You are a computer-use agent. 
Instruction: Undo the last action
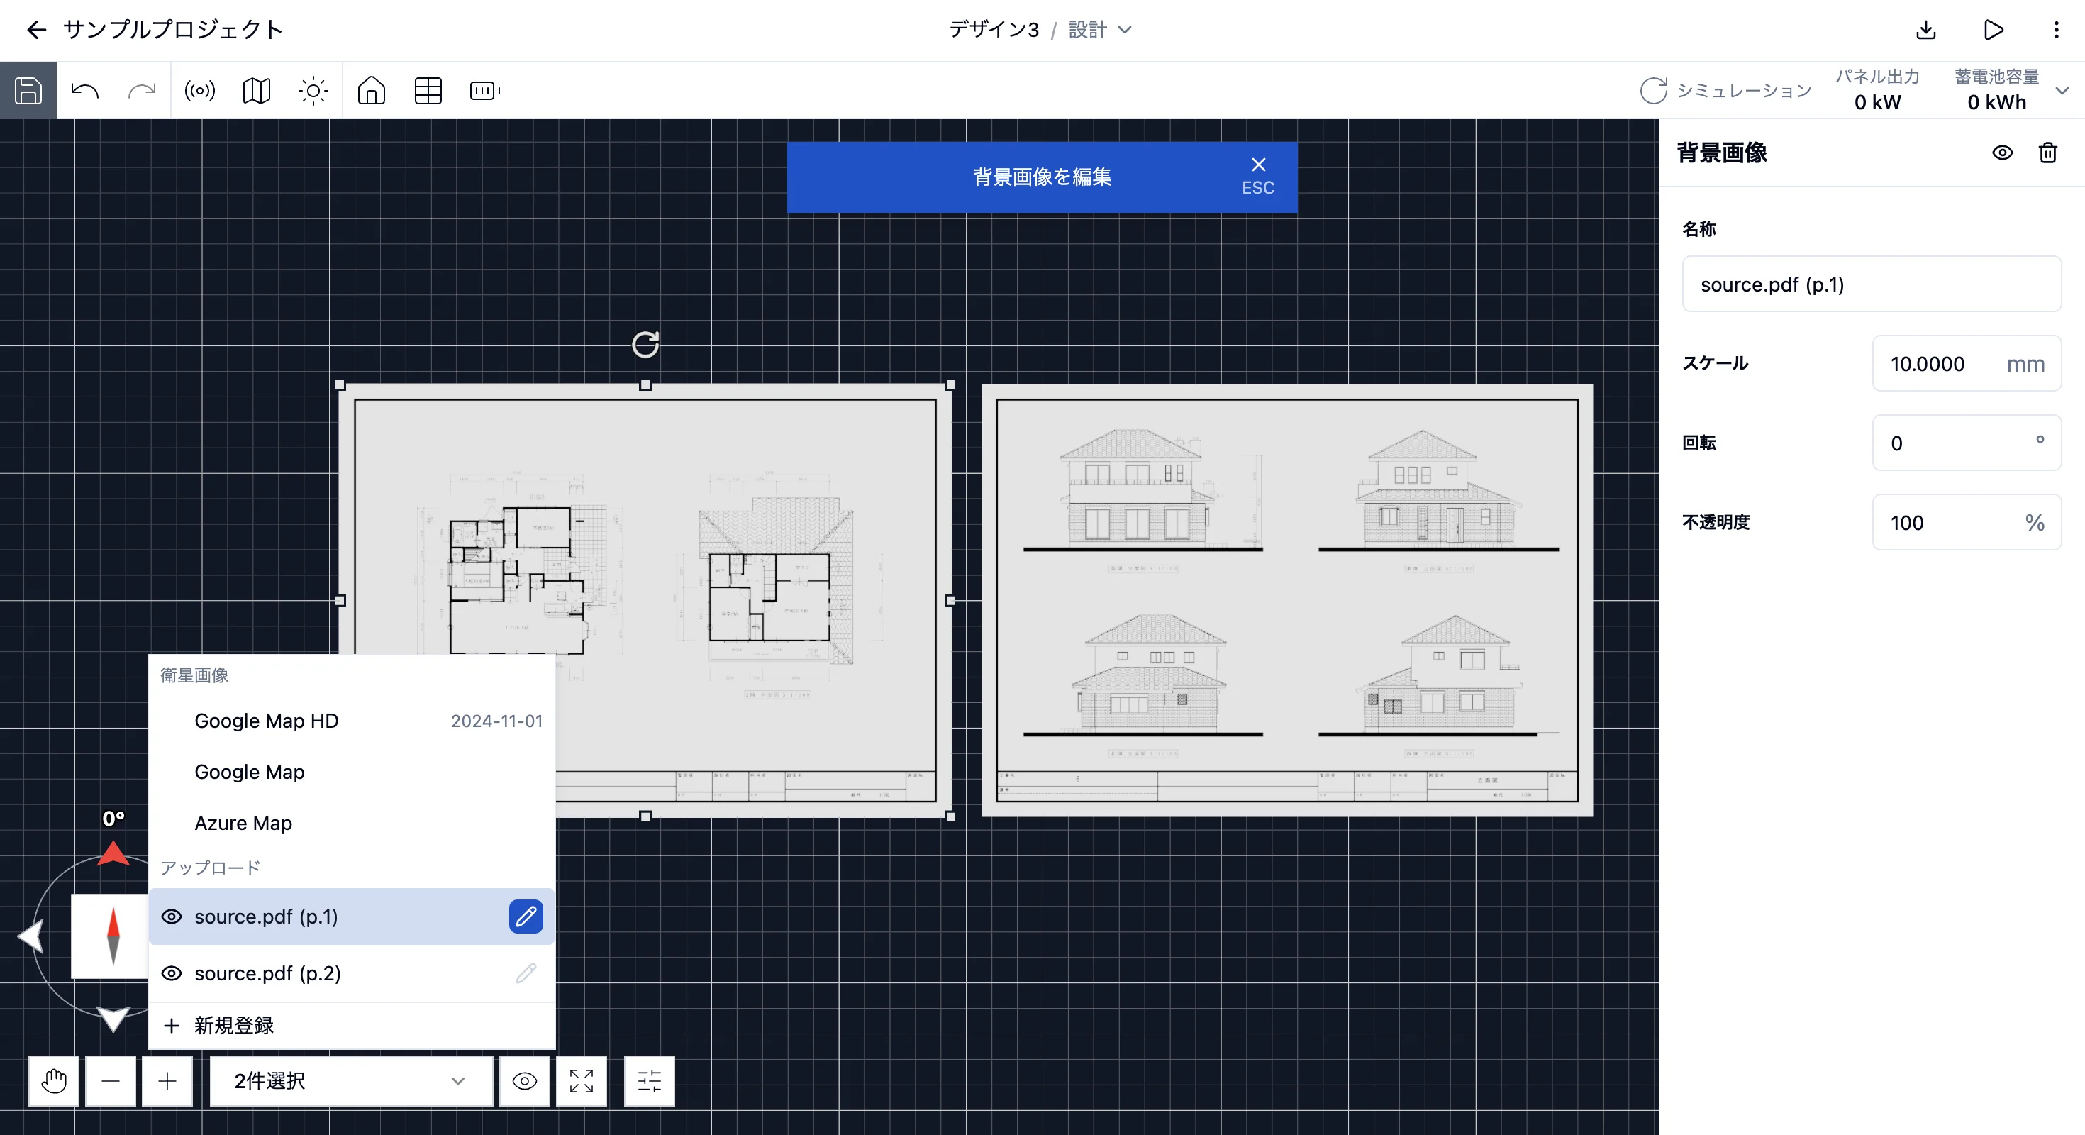coord(85,91)
